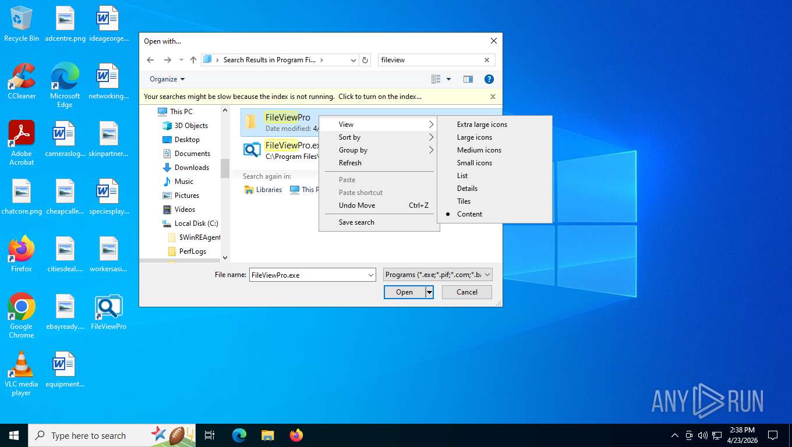792x447 pixels.
Task: Dismiss the index warning bar
Action: [x=493, y=97]
